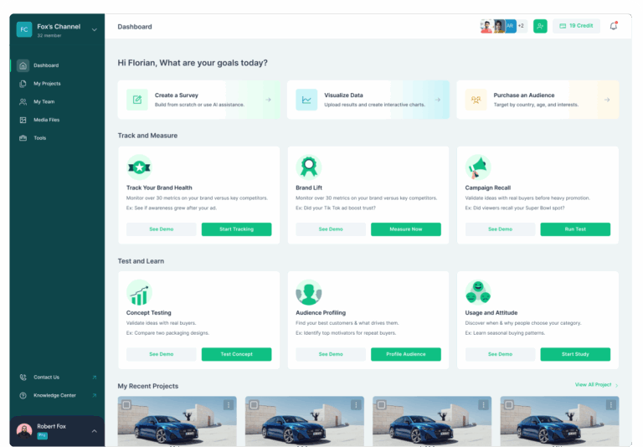Expand the Robert Fox profile menu chevron
Image resolution: width=643 pixels, height=447 pixels.
(94, 430)
